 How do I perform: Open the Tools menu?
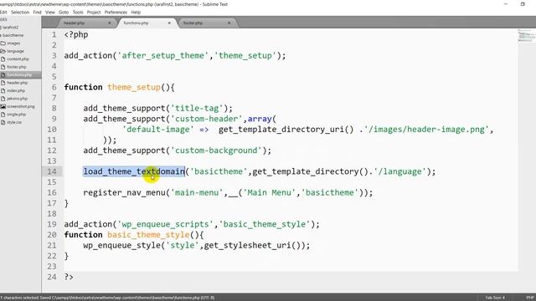(78, 12)
